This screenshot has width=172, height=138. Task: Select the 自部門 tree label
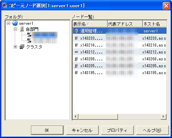(32, 29)
